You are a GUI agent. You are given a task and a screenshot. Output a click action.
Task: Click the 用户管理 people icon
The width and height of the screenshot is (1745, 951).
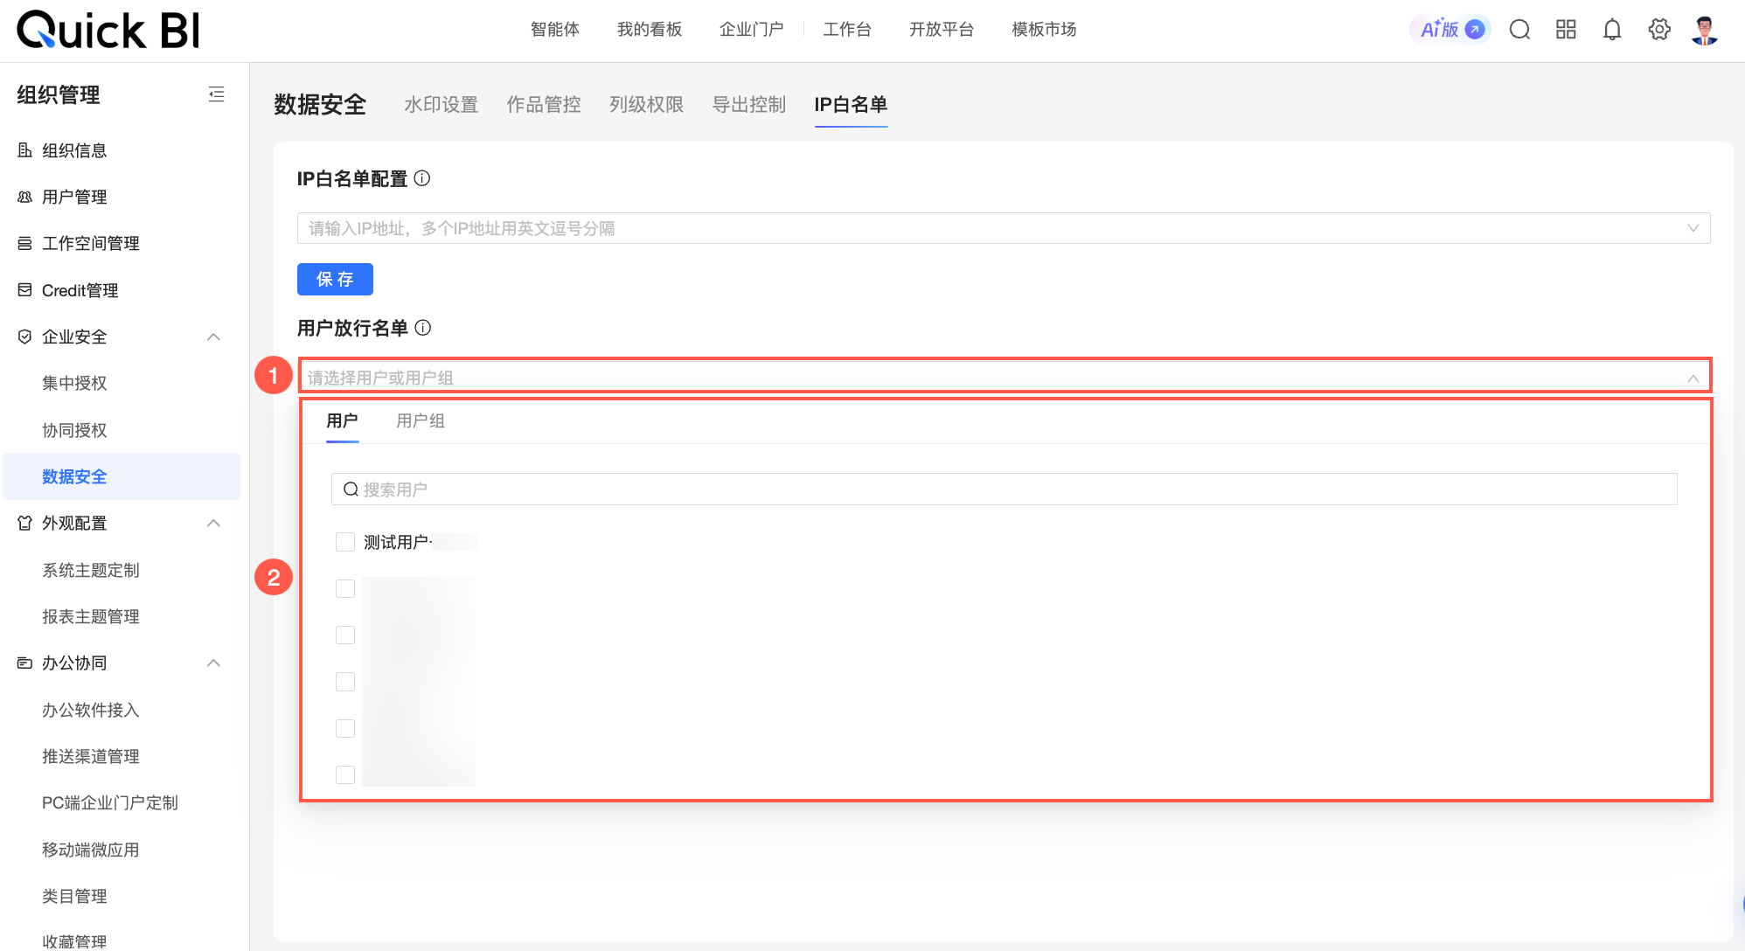pyautogui.click(x=24, y=197)
